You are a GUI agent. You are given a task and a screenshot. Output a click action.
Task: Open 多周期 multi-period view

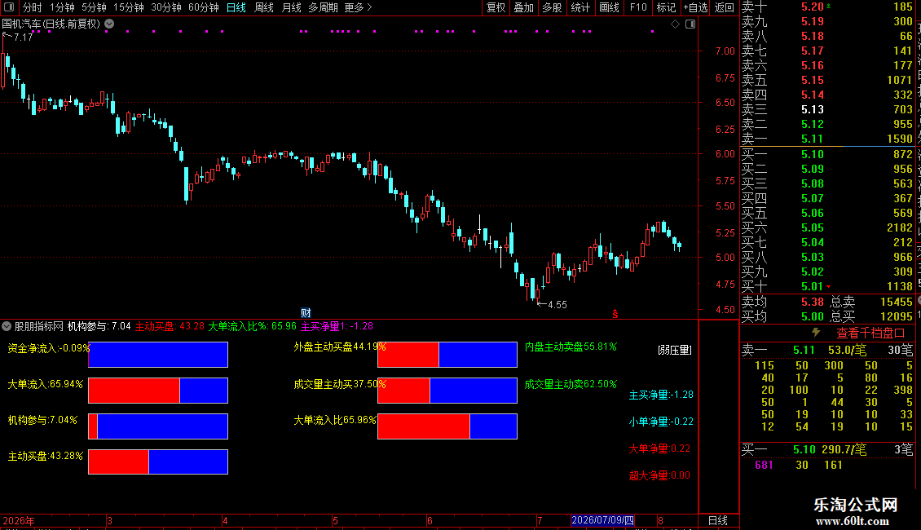coord(323,7)
